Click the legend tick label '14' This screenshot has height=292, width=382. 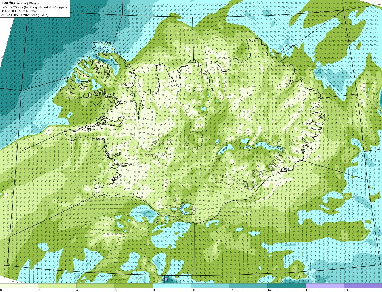pyautogui.click(x=269, y=290)
